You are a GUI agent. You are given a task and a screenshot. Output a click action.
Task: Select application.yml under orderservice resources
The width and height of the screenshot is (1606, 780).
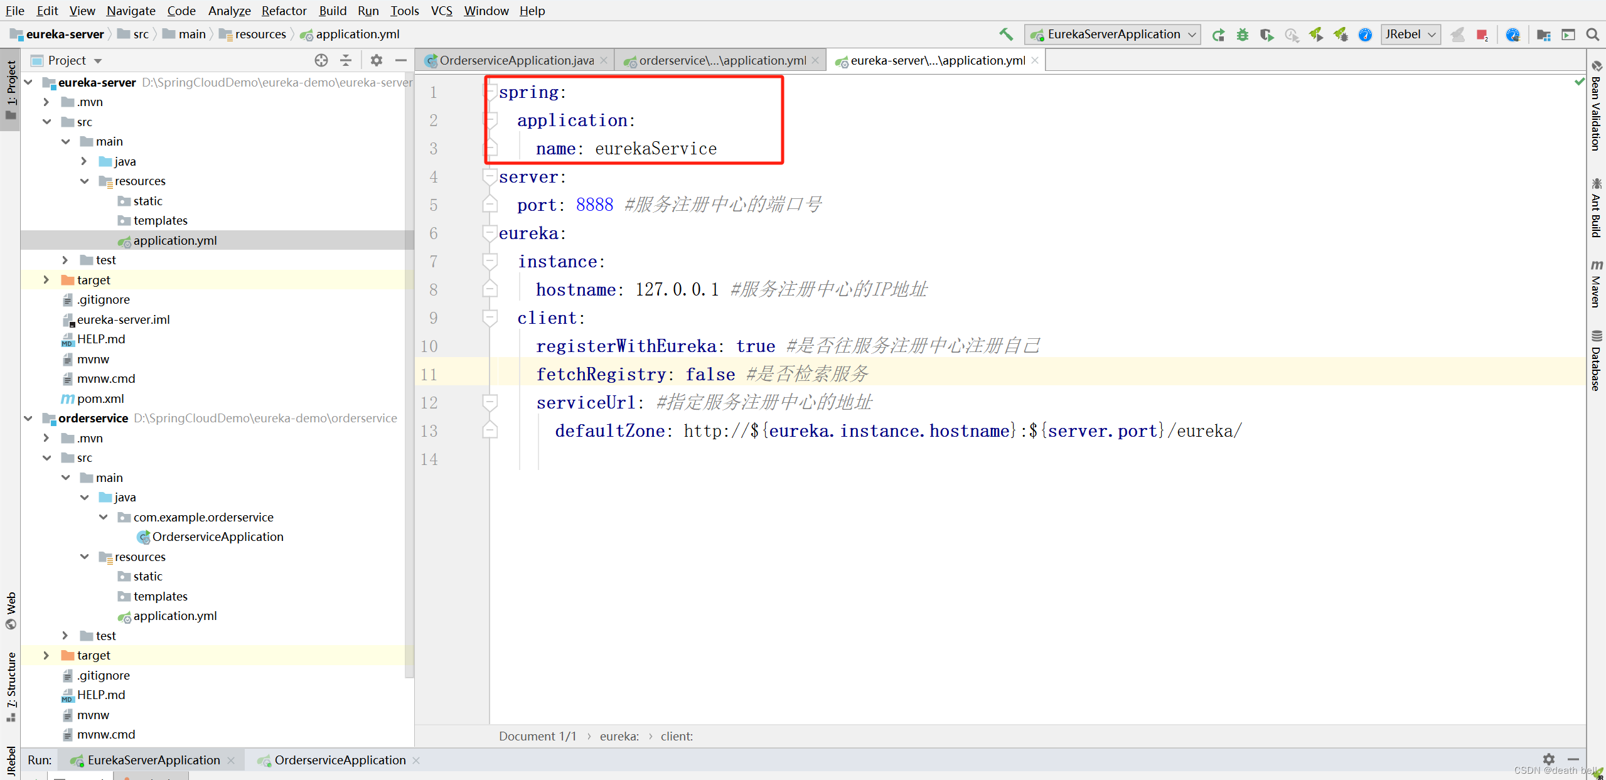click(175, 616)
